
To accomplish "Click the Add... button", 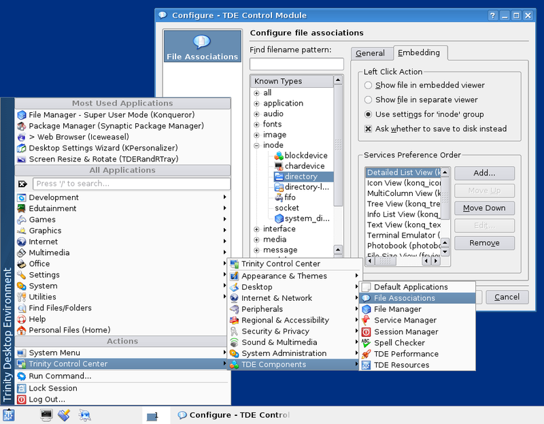I will click(484, 174).
